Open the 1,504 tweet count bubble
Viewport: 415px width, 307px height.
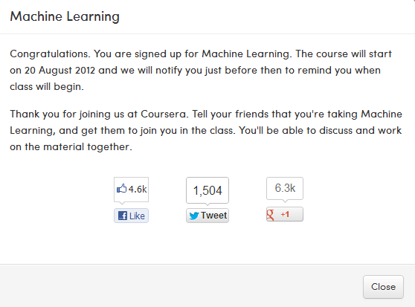[207, 190]
